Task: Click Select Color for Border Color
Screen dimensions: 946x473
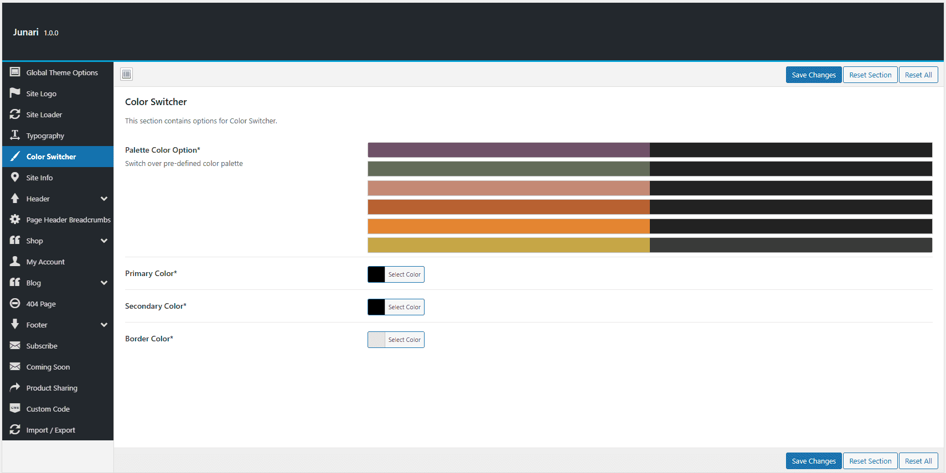Action: [x=404, y=340]
